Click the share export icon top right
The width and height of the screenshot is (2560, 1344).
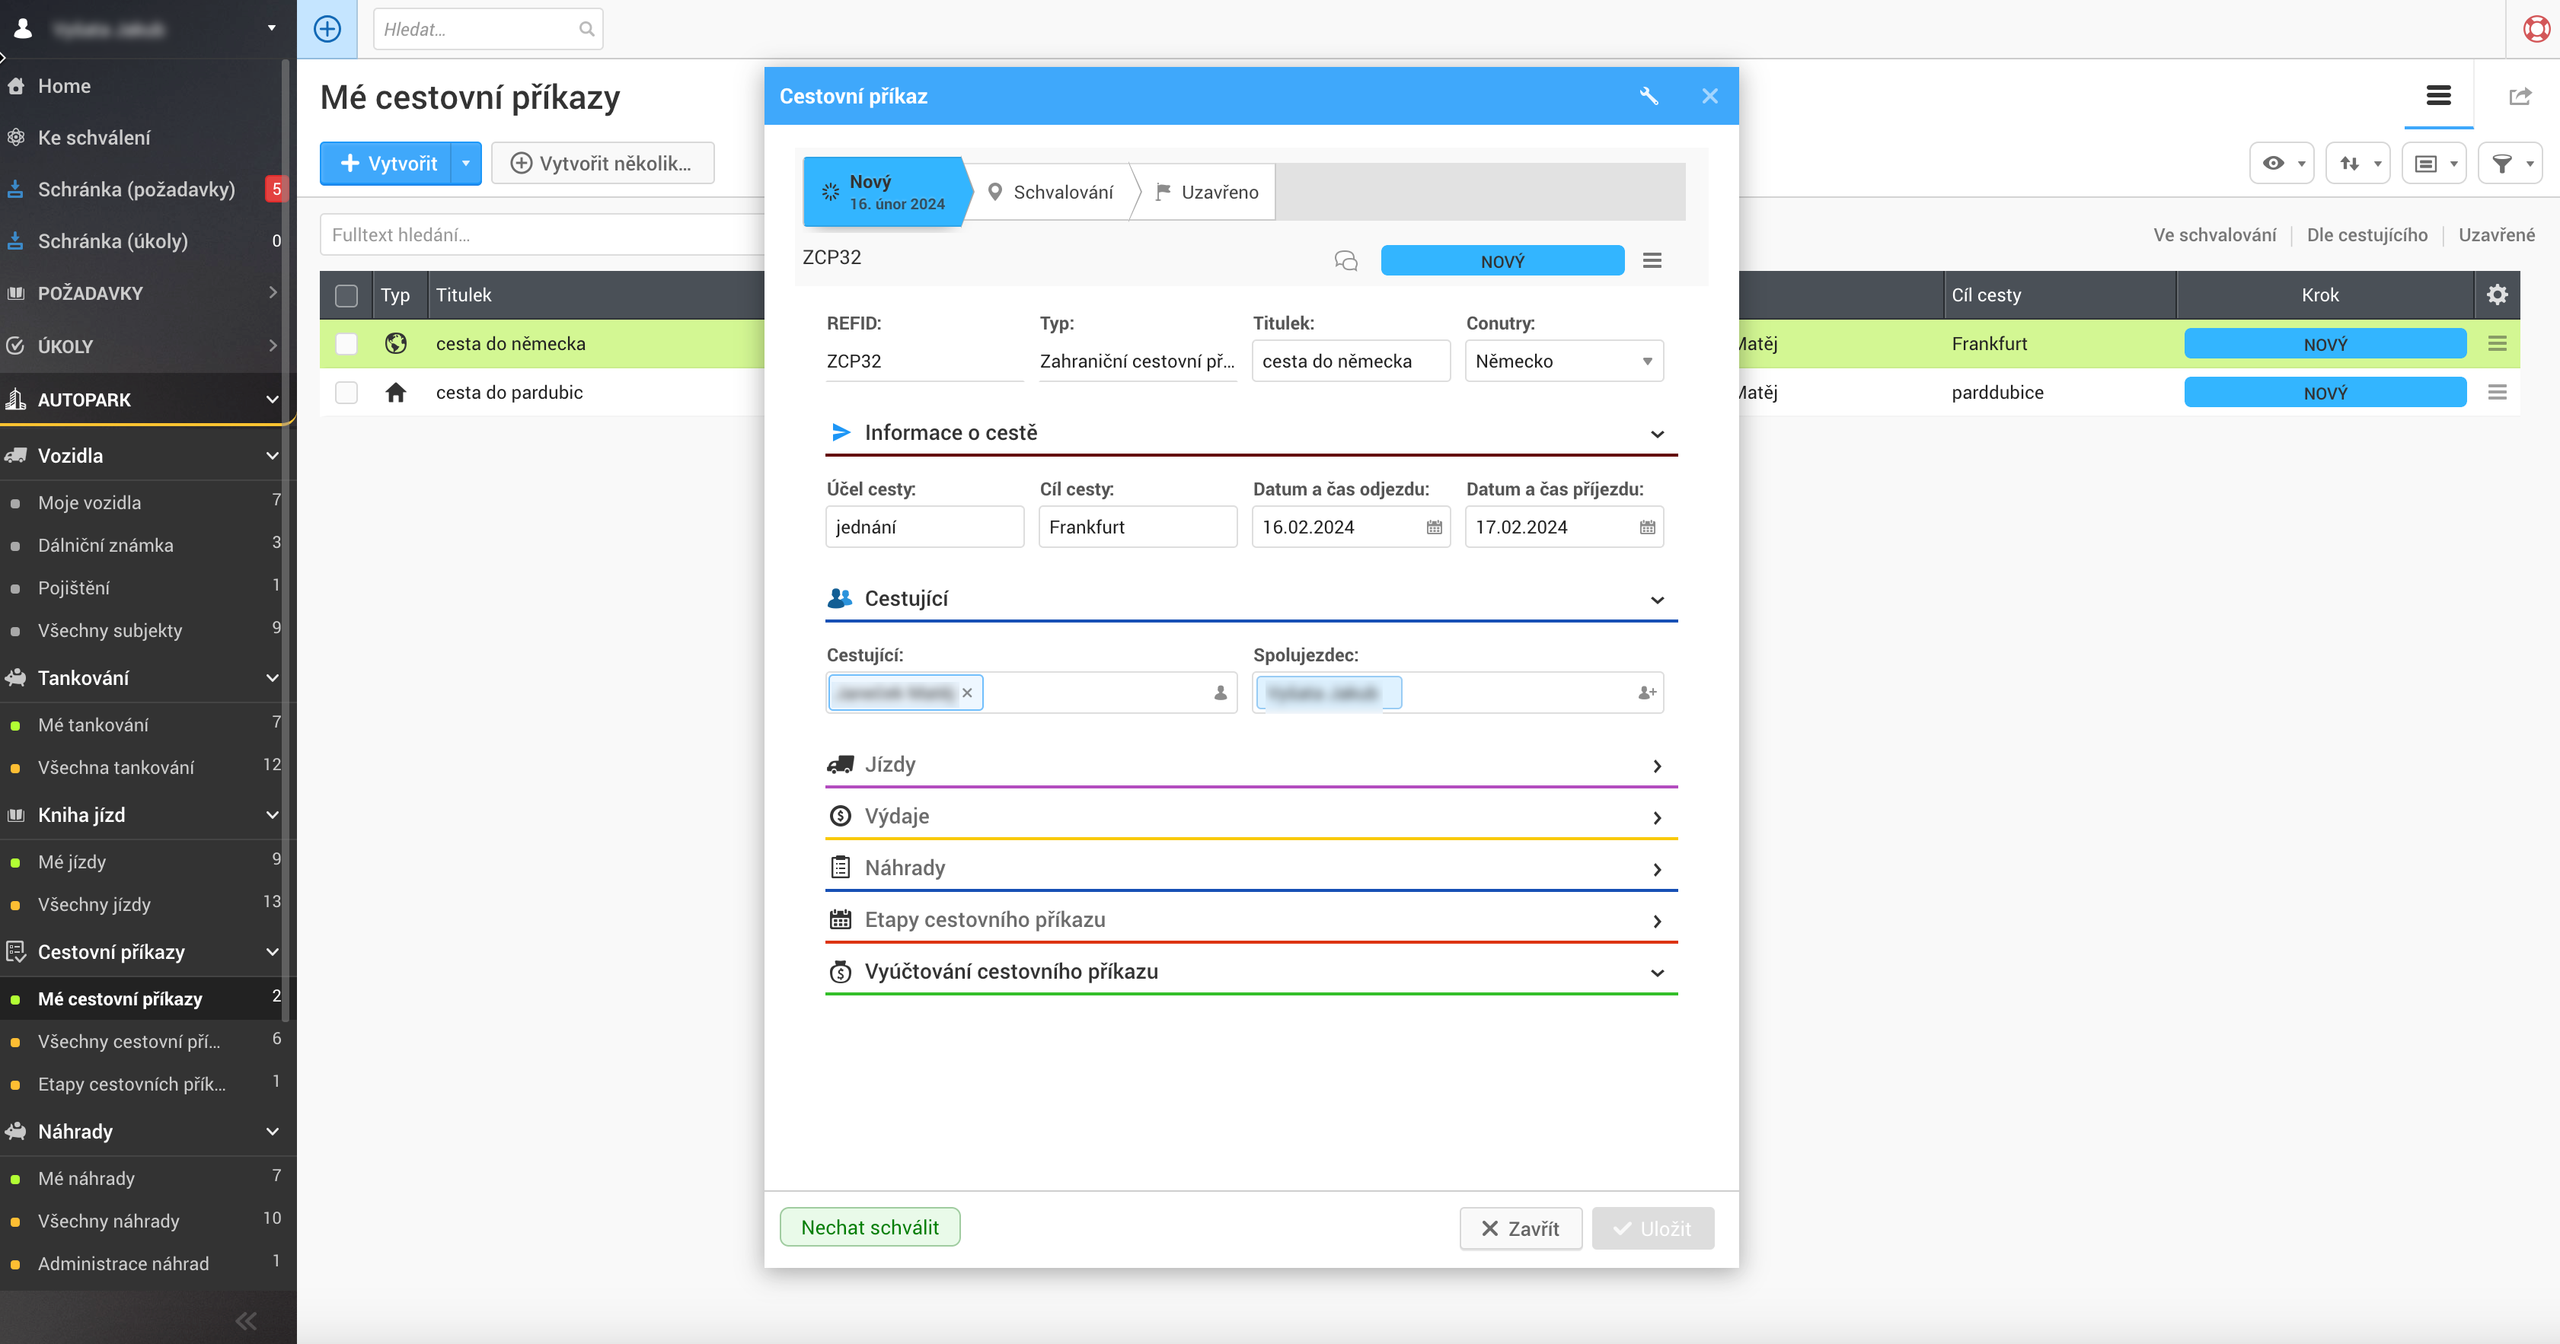click(x=2519, y=97)
